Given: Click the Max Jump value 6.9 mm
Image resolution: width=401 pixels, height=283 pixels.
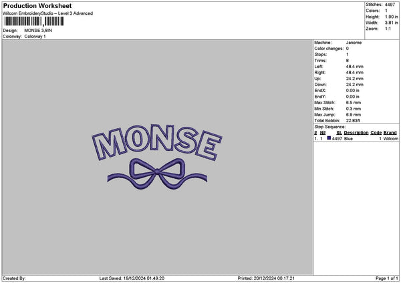Looking at the screenshot, I should point(354,115).
